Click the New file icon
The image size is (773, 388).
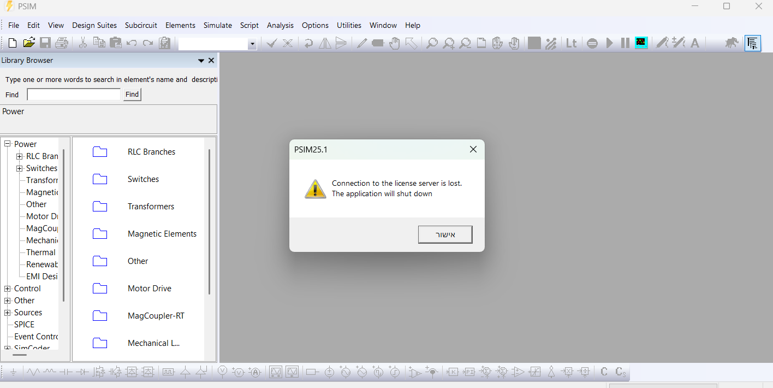(13, 43)
